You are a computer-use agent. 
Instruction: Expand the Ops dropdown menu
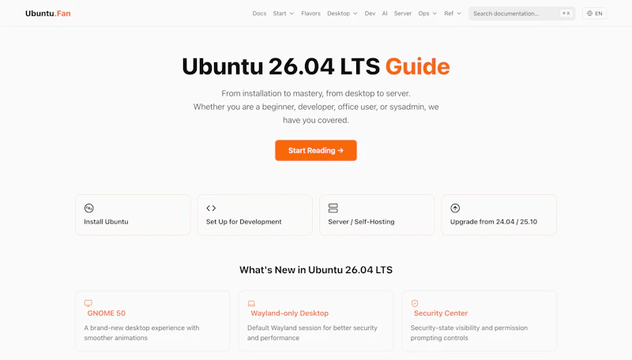427,13
